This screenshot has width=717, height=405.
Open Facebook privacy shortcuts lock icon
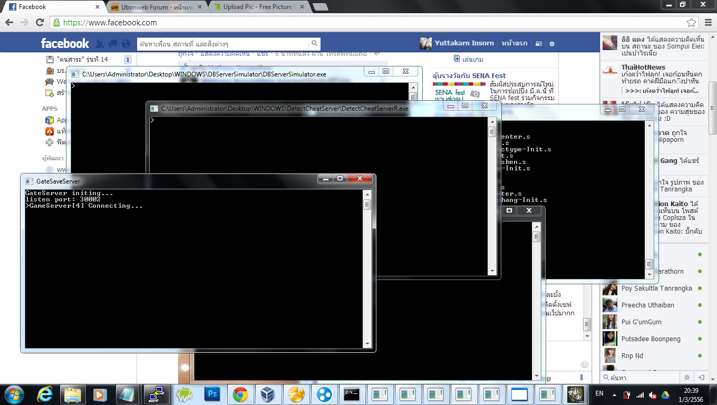(x=538, y=44)
